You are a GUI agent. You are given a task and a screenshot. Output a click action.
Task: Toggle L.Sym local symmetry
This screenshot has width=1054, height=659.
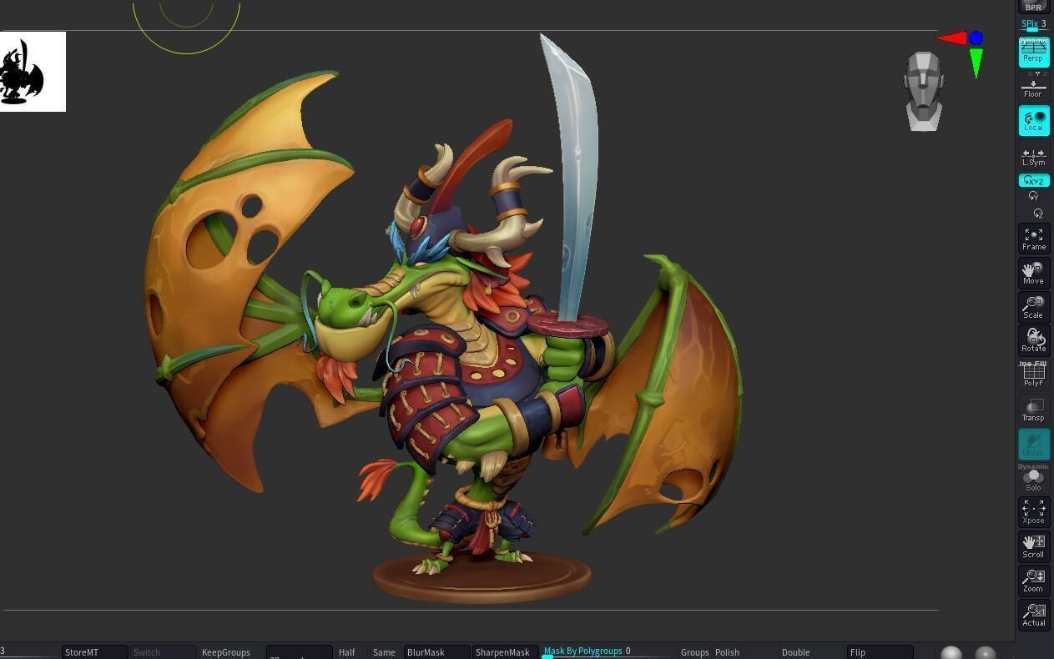pyautogui.click(x=1033, y=157)
